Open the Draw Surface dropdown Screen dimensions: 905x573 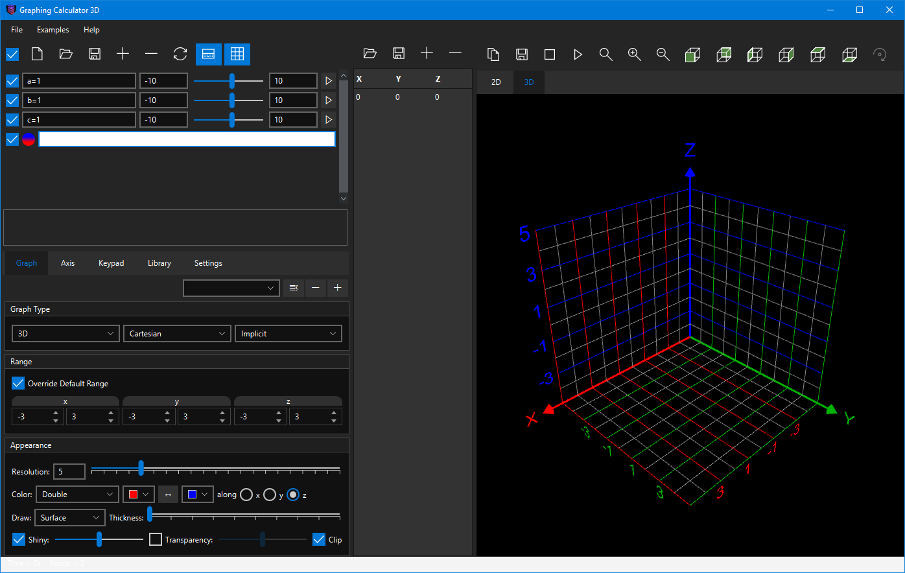69,518
